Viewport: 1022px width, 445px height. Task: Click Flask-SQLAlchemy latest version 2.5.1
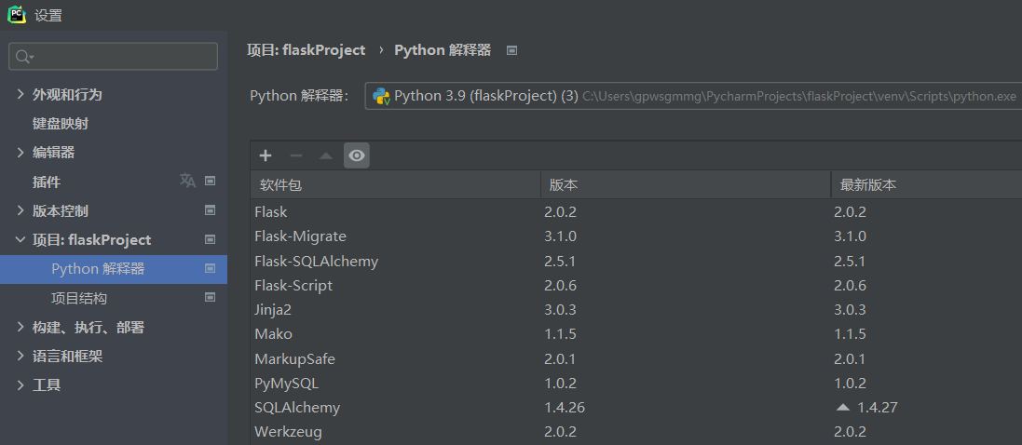coord(850,262)
